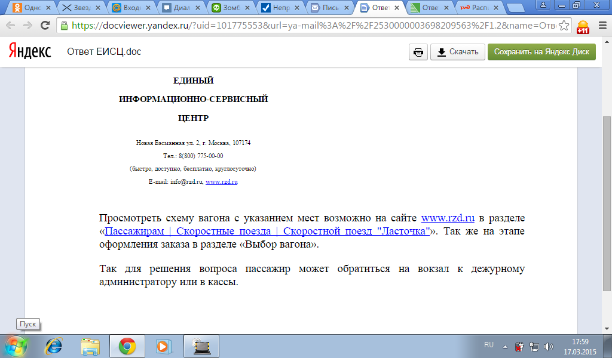
Task: Click the print document icon
Action: 418,52
